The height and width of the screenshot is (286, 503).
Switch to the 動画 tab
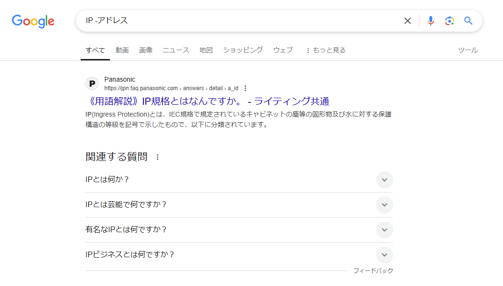tap(122, 50)
